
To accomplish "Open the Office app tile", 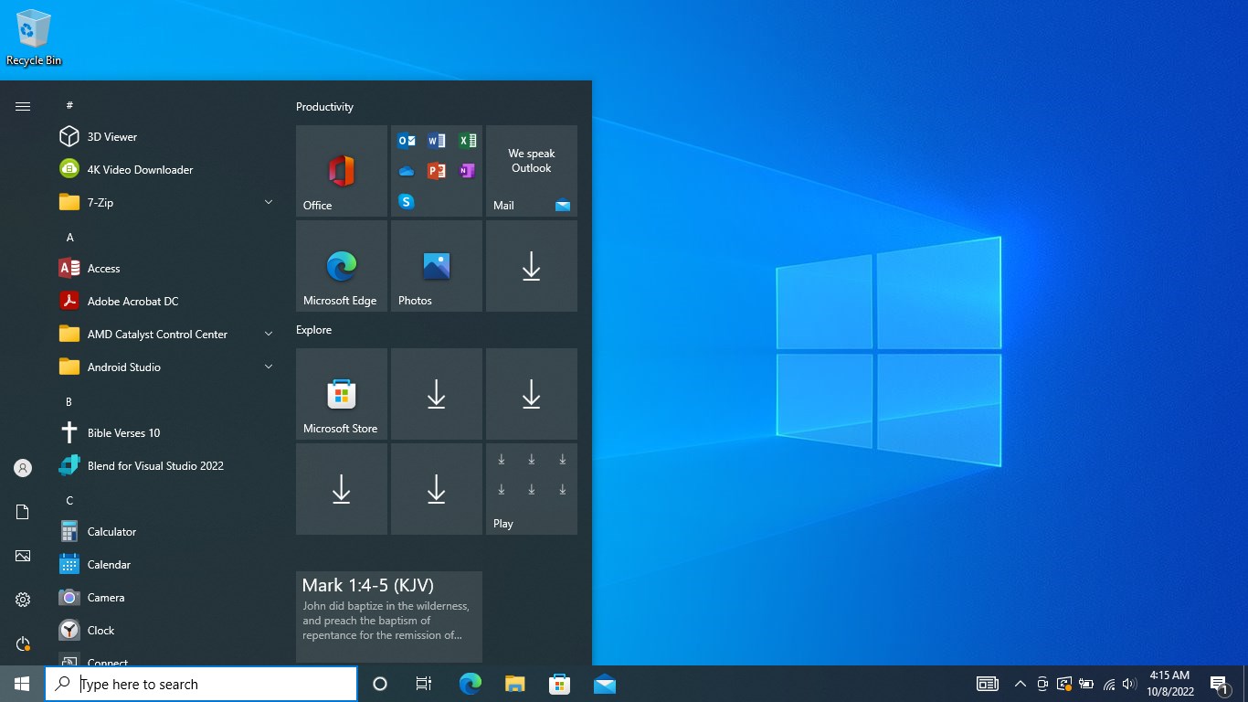I will 341,172.
